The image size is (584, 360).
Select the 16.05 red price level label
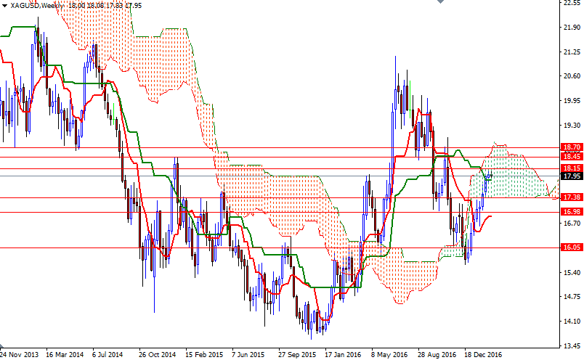click(572, 247)
